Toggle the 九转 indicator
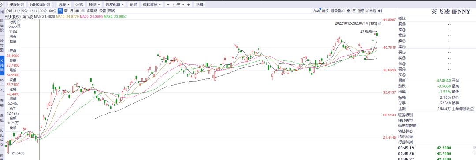 tap(316, 11)
